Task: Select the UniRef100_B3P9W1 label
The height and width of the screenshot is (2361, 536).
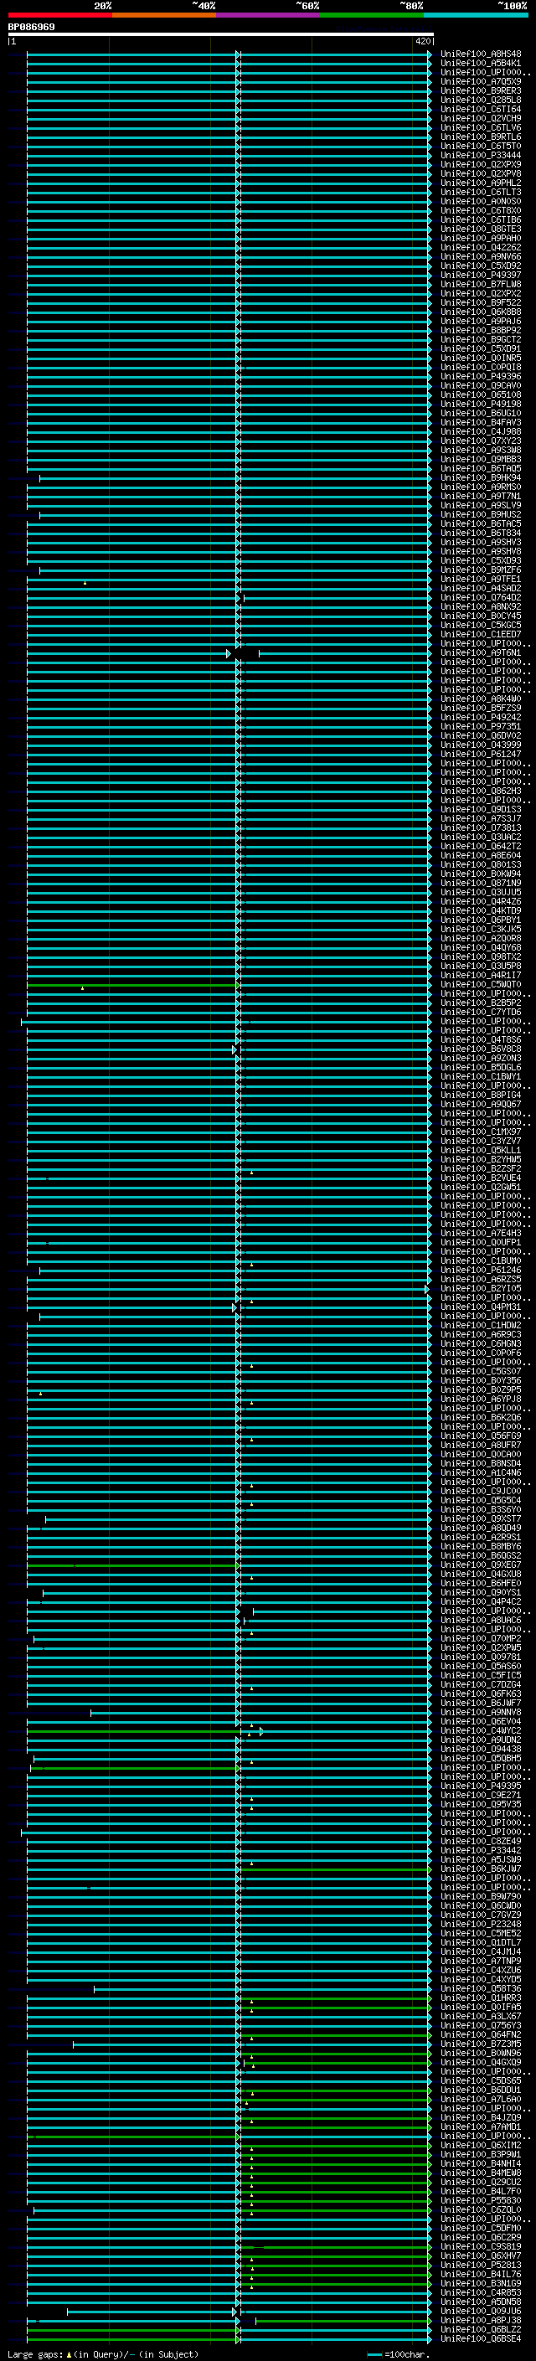Action: coord(481,2156)
